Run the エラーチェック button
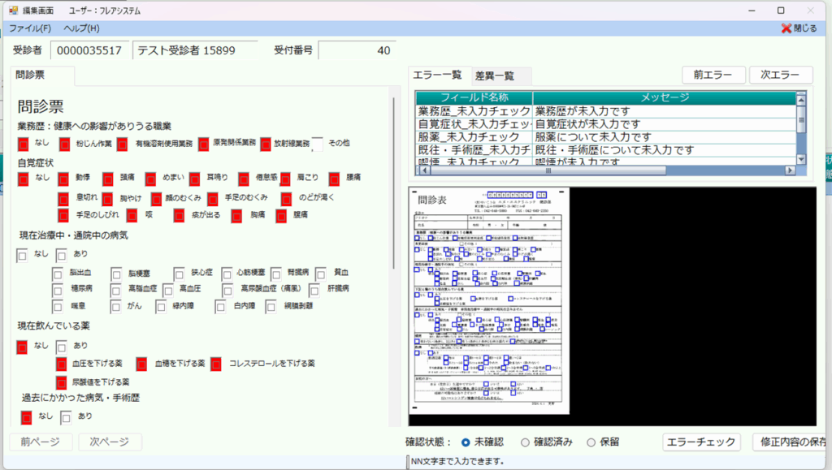This screenshot has height=470, width=832. point(700,442)
